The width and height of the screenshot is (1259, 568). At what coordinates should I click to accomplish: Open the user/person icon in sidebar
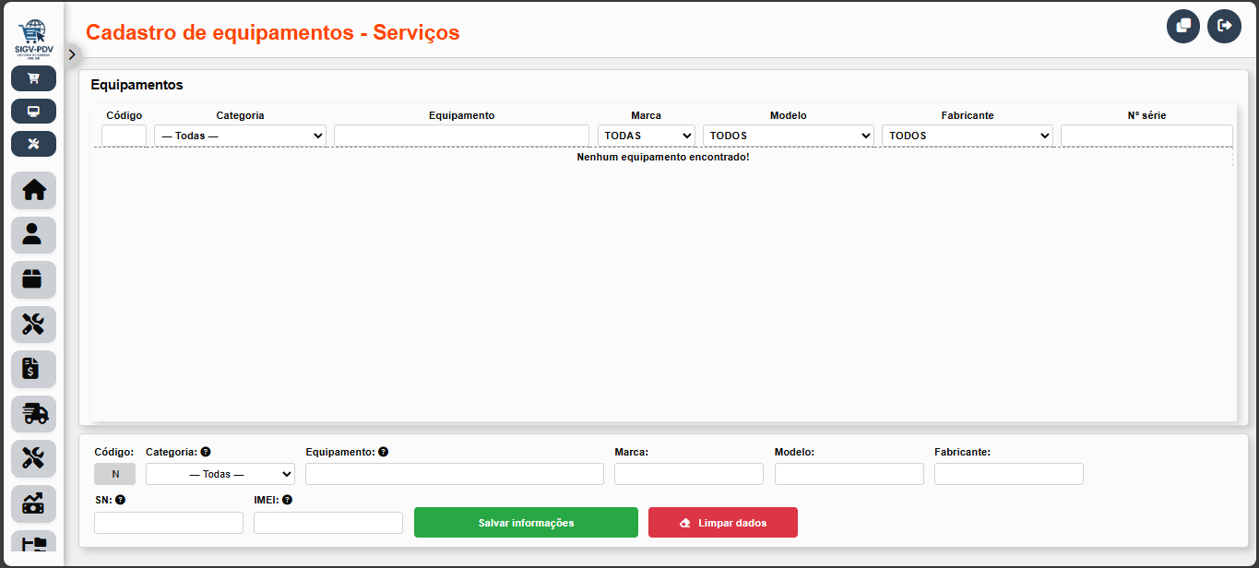(33, 234)
